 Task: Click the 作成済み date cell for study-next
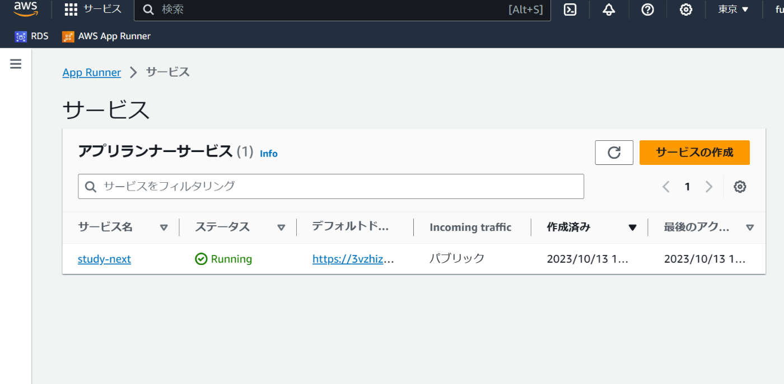click(x=588, y=259)
